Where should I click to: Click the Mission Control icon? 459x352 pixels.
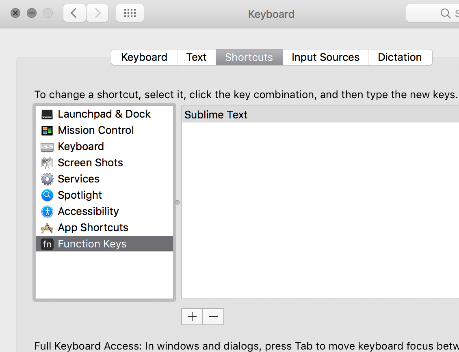click(x=47, y=131)
